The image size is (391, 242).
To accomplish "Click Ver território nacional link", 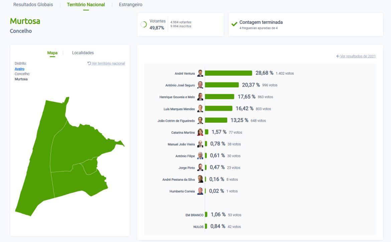I will (x=108, y=63).
